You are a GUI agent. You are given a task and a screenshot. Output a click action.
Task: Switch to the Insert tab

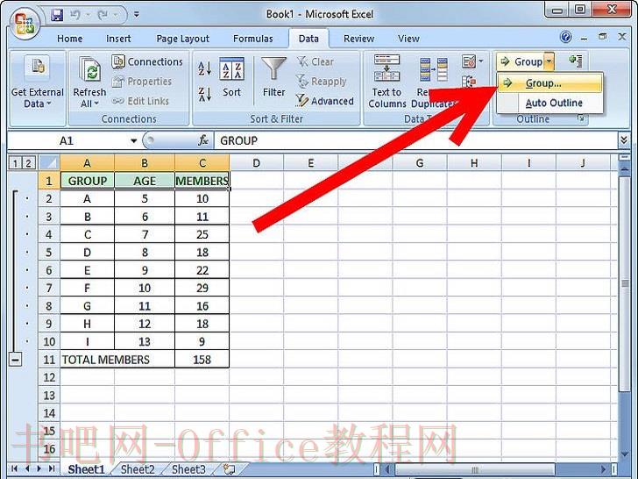118,39
